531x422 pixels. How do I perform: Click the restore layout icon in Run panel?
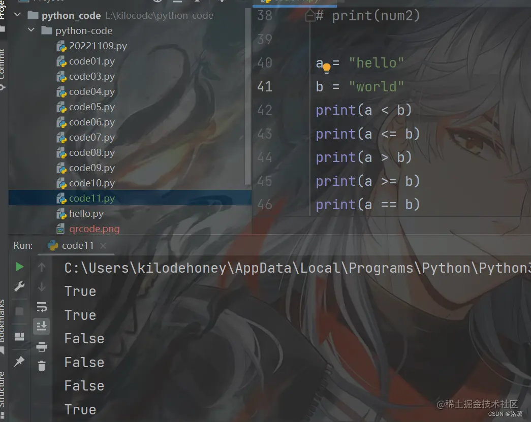pos(19,336)
